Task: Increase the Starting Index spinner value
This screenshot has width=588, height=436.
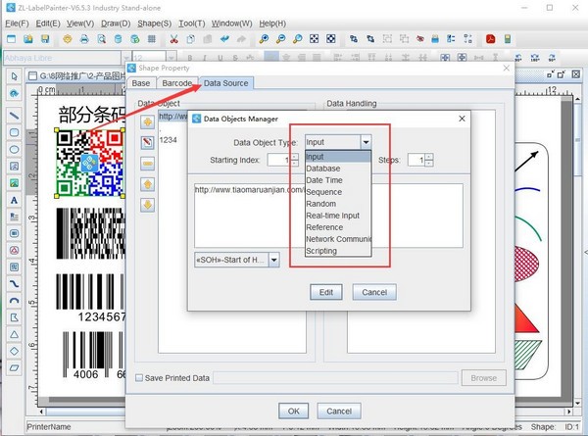Action: point(295,156)
